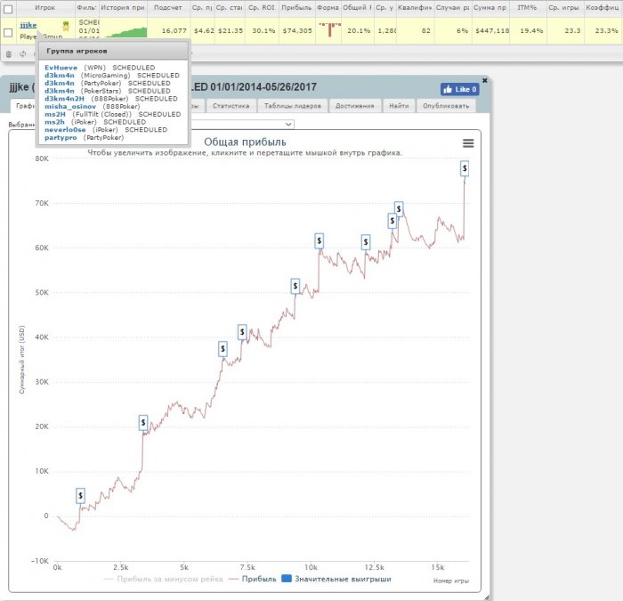Click the gold medal icon next to jjjke
Image resolution: width=623 pixels, height=601 pixels.
coord(66,26)
